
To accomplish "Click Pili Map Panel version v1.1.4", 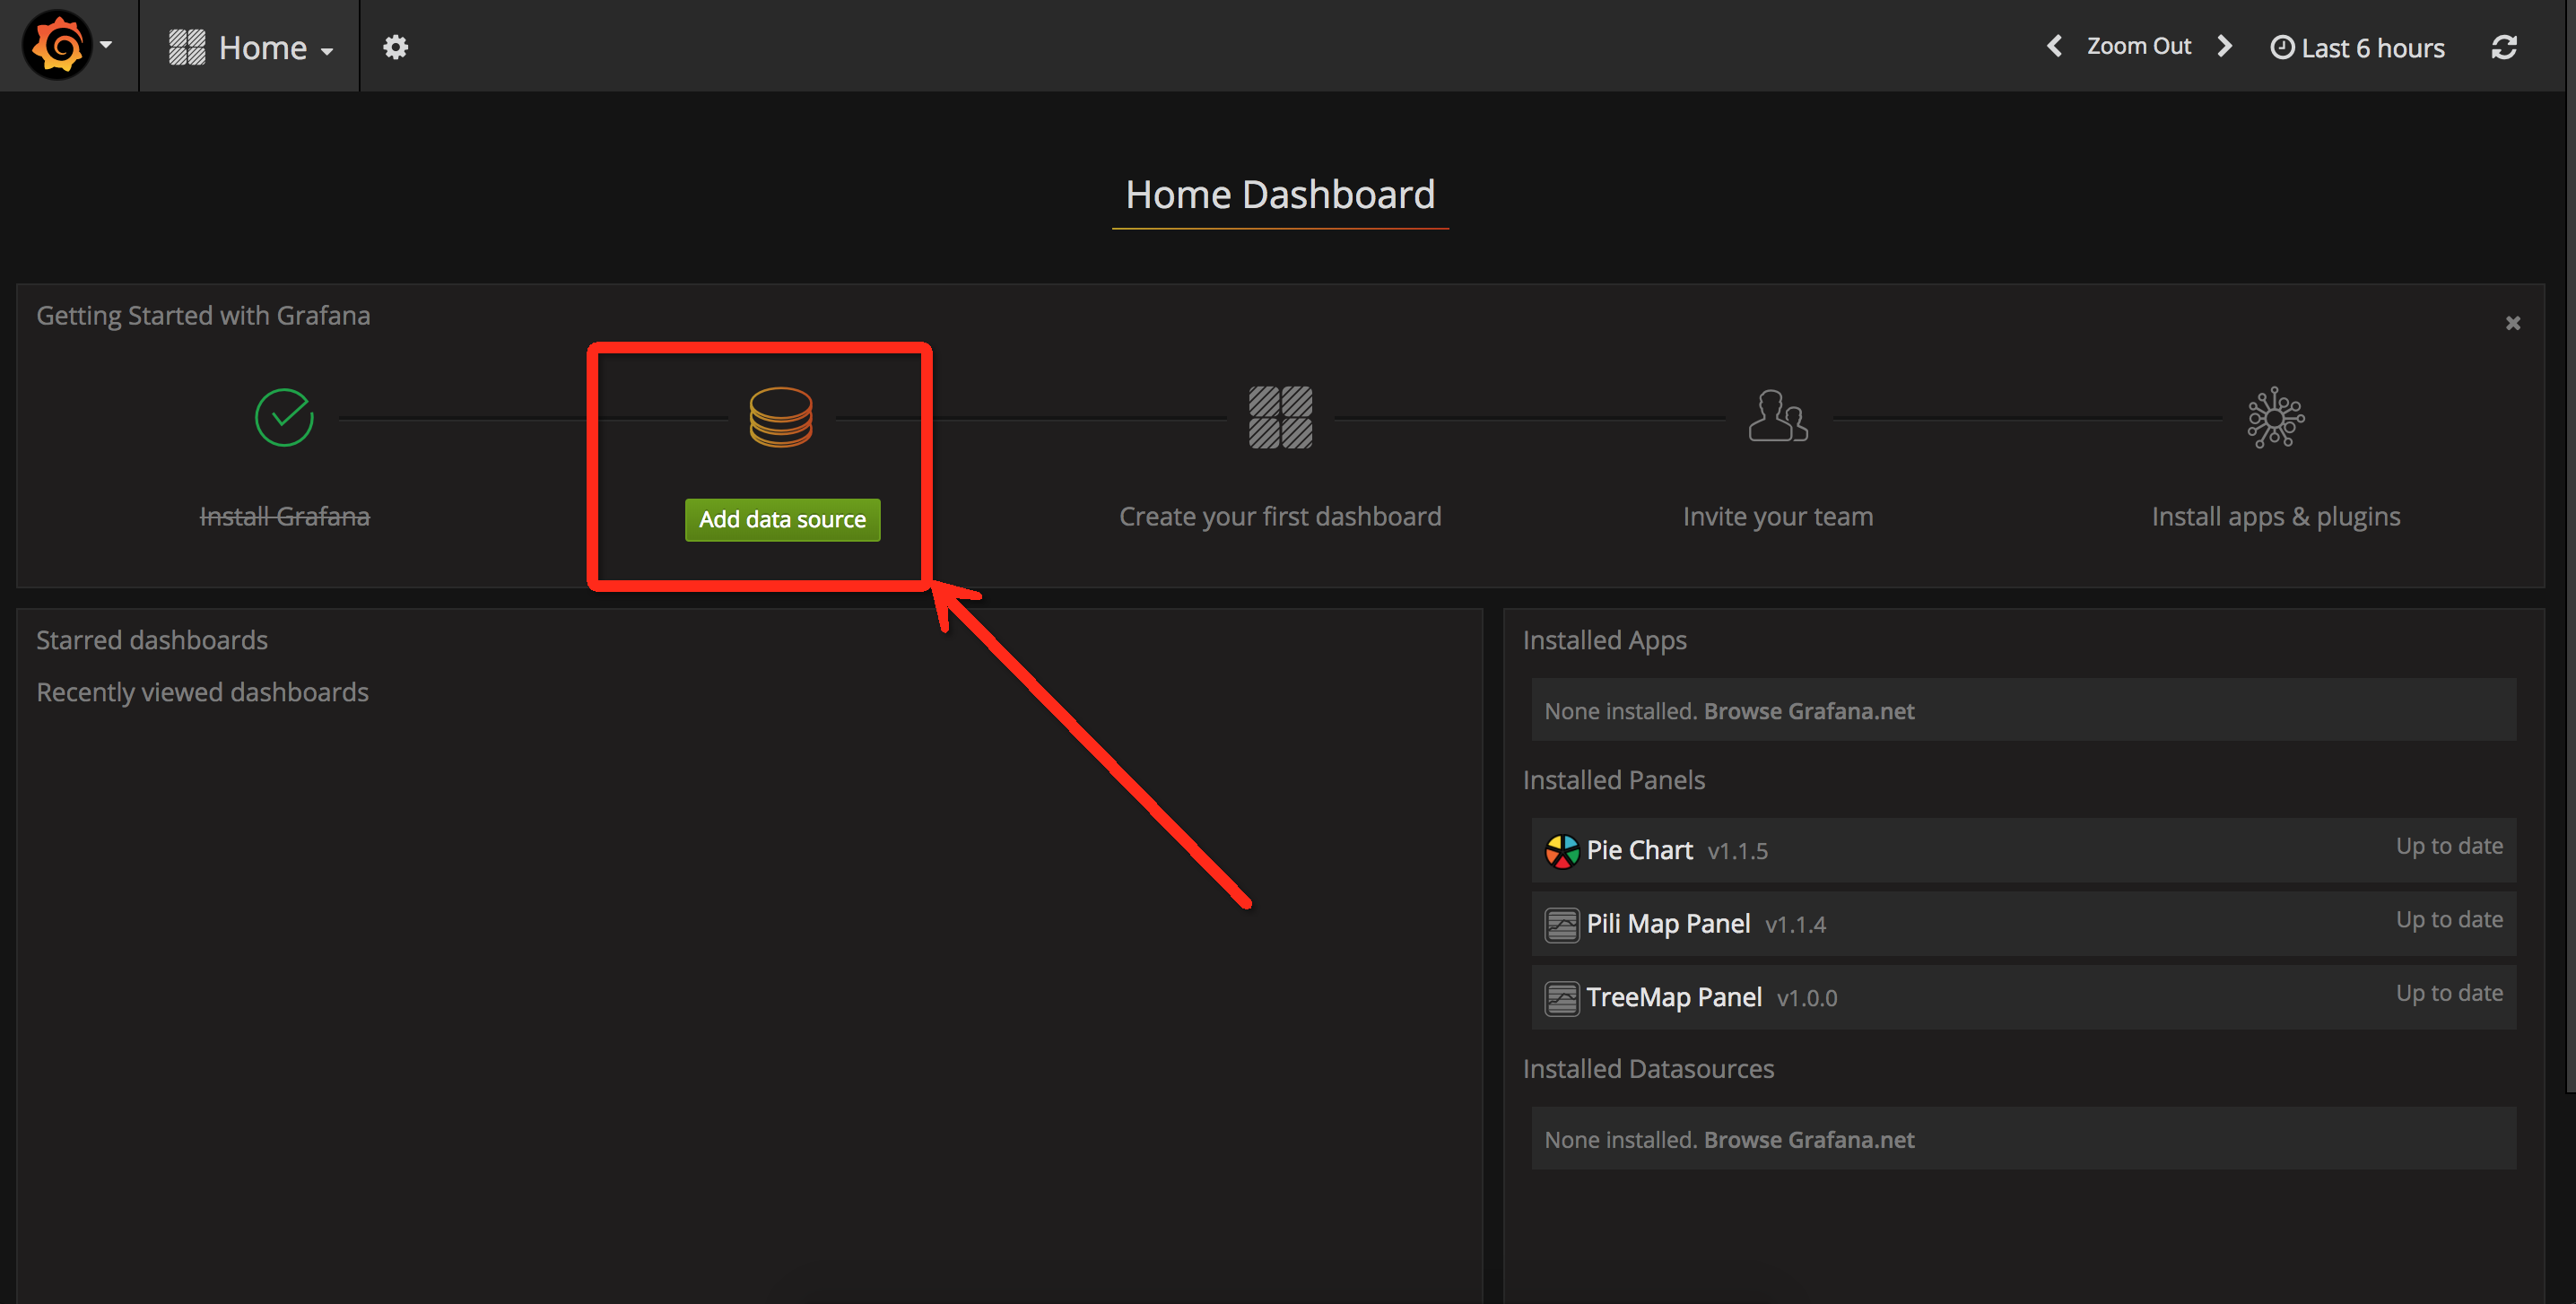I will pos(1795,925).
